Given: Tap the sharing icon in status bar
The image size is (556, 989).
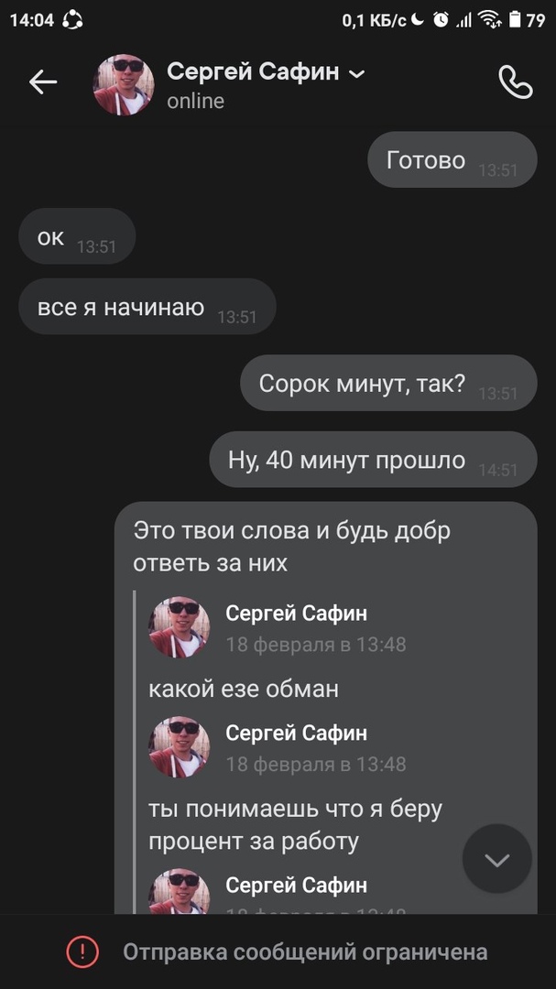Looking at the screenshot, I should 72,20.
